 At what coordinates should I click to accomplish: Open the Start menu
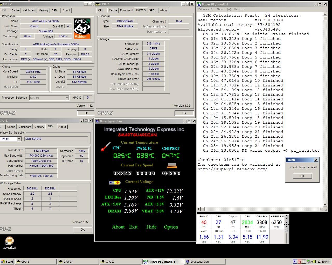click(7, 262)
